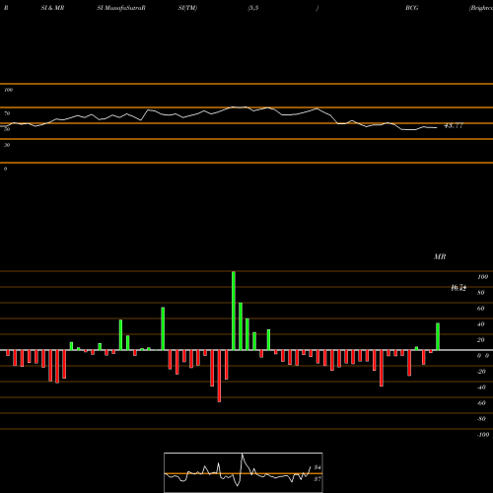Click the 'SI(TM)' header label
The width and height of the screenshot is (493, 493).
187,8
